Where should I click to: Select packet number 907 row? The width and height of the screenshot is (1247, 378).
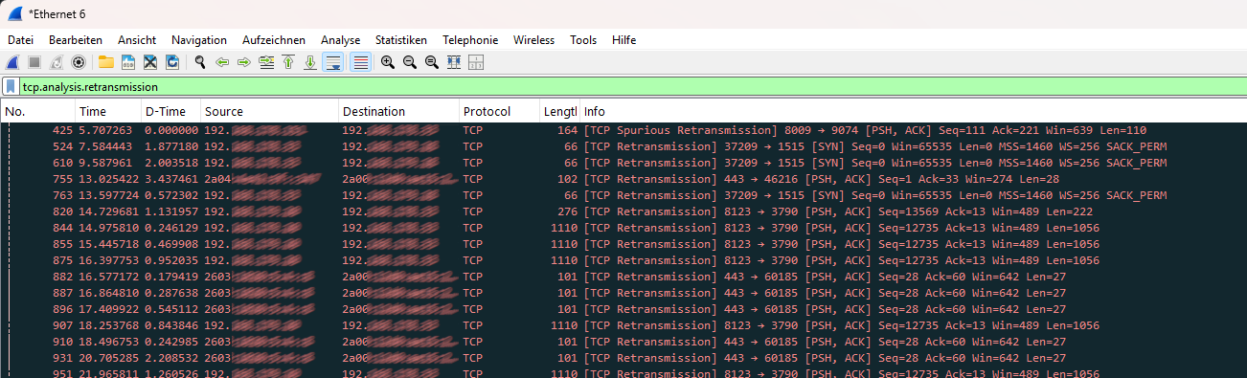tap(623, 324)
